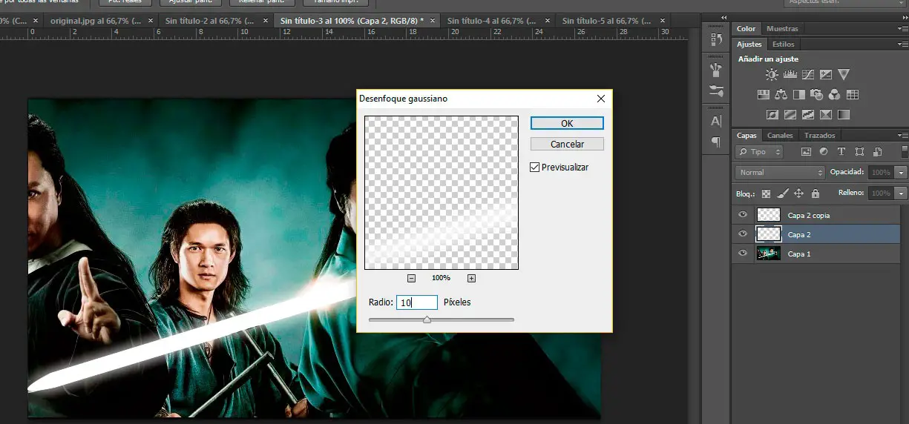The height and width of the screenshot is (424, 909).
Task: Open the Tipo layer filter dropdown
Action: pos(759,152)
